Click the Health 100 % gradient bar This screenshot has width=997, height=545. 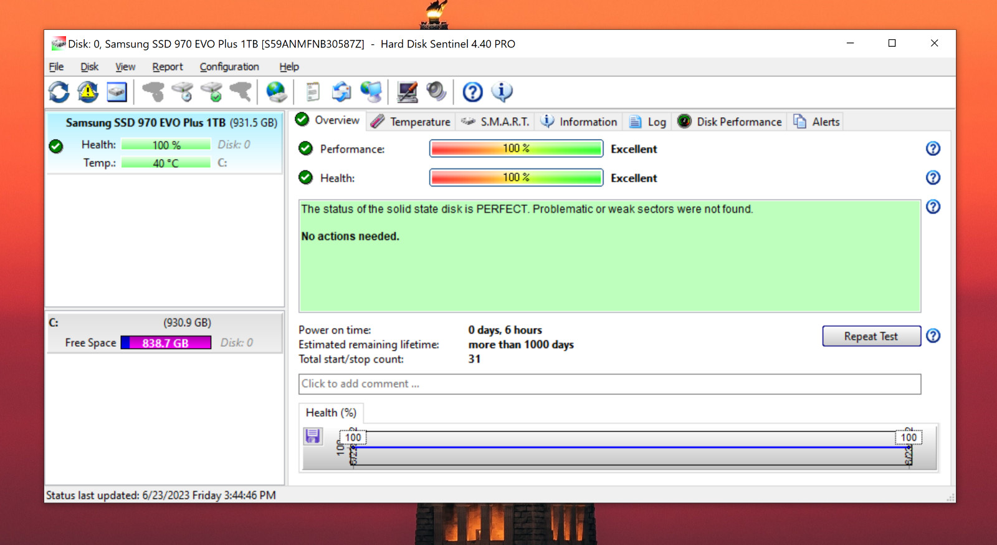click(x=516, y=178)
